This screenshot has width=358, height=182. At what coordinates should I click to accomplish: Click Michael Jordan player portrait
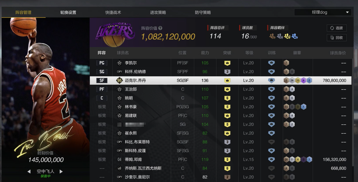point(46,84)
